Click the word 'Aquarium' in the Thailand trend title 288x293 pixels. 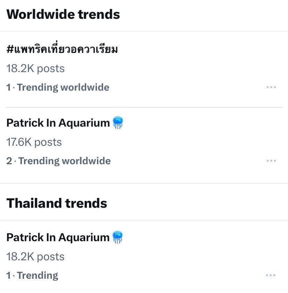[x=84, y=237]
